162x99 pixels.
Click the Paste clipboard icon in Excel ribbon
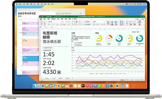41,22
